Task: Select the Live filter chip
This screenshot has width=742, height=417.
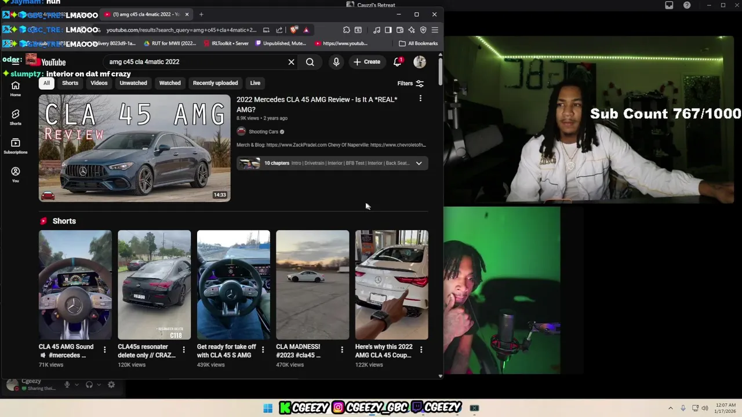Action: click(255, 83)
